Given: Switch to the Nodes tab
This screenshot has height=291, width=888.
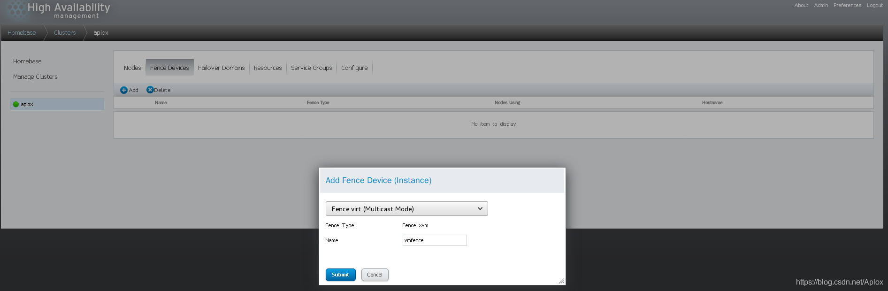Looking at the screenshot, I should tap(132, 68).
